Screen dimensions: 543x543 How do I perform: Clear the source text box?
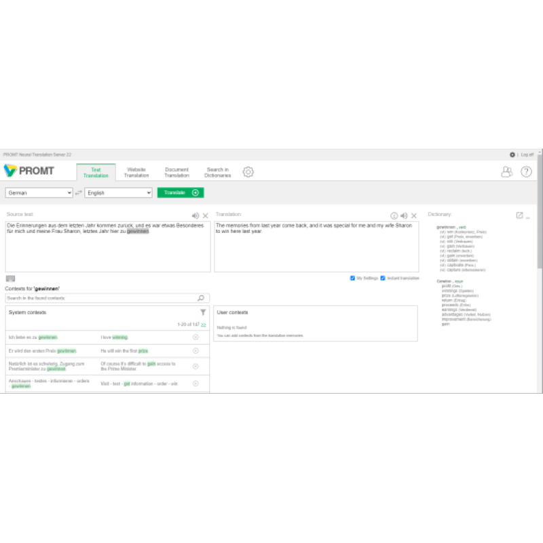coord(206,216)
